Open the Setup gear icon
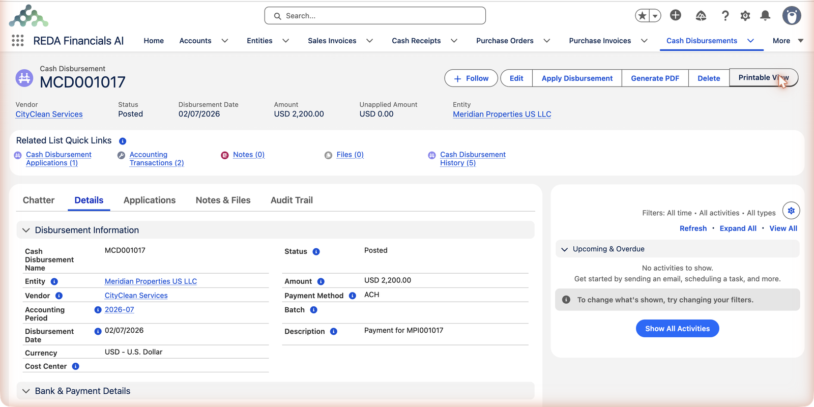Viewport: 814px width, 407px height. tap(745, 16)
